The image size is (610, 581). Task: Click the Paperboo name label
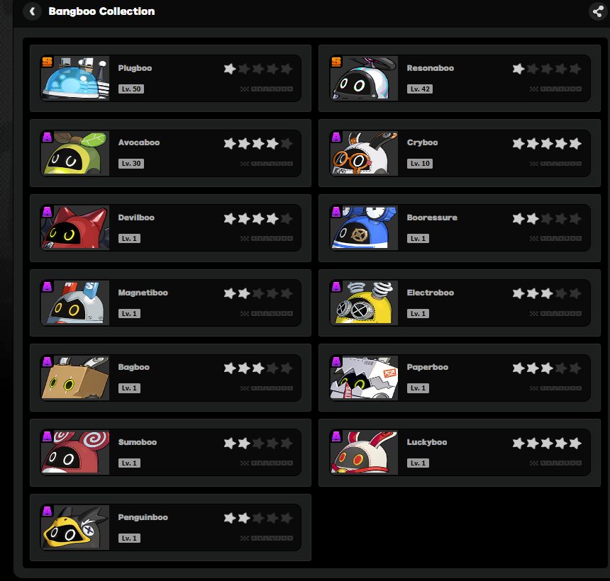[428, 367]
